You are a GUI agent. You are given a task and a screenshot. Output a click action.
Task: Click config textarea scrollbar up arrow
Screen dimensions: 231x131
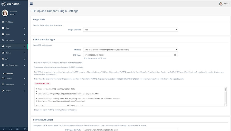pos(225,88)
